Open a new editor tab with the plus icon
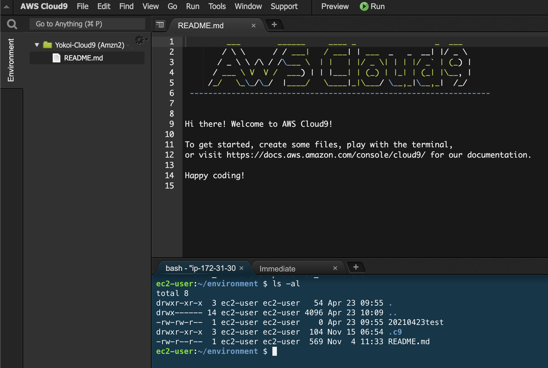Viewport: 548px width, 368px height. 275,24
